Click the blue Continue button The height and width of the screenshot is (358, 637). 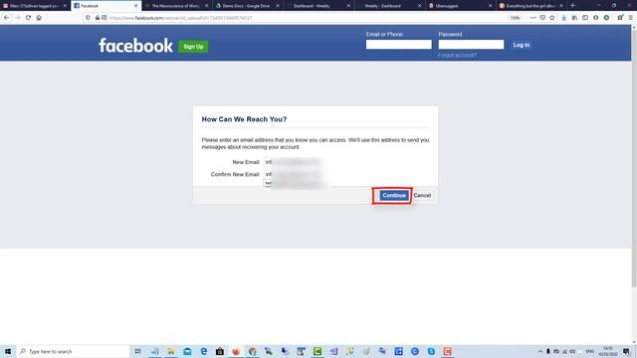394,196
